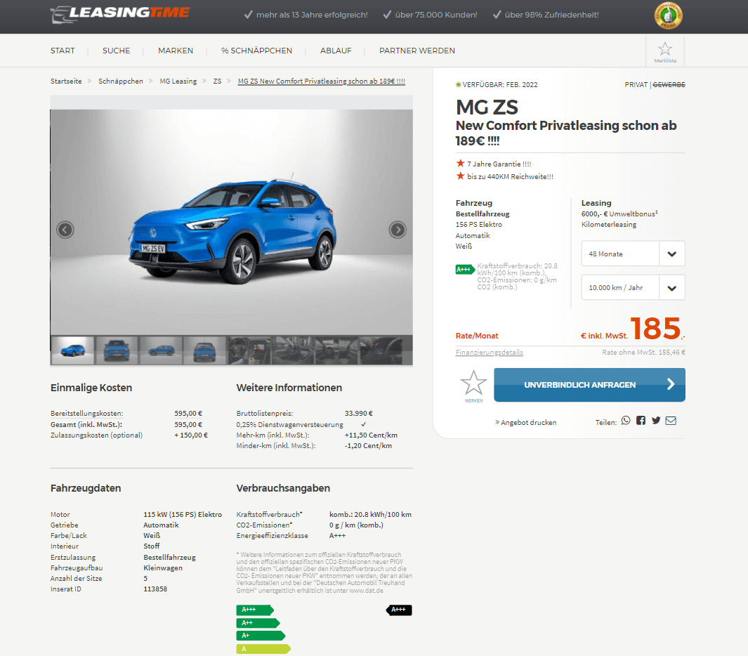Select sixth thumbnail, interior view
Screen dimensions: 748x656
click(x=293, y=350)
